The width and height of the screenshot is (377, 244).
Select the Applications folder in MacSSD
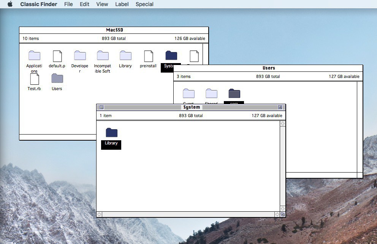(34, 56)
